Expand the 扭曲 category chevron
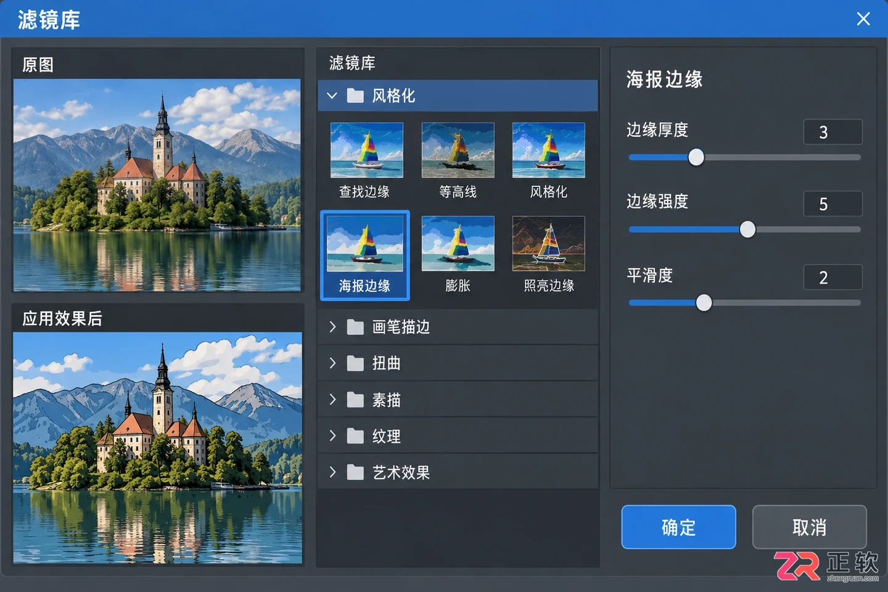Viewport: 888px width, 592px height. [x=332, y=363]
